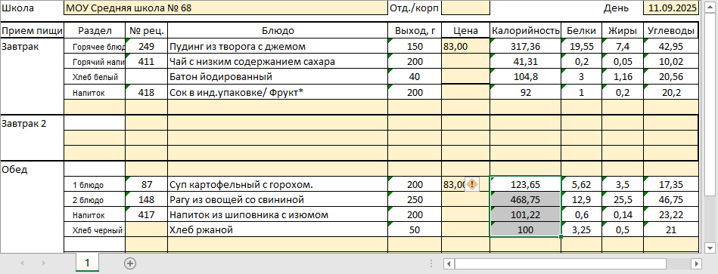Select the Выход, г header cell
This screenshot has height=274, width=718.
coord(415,31)
